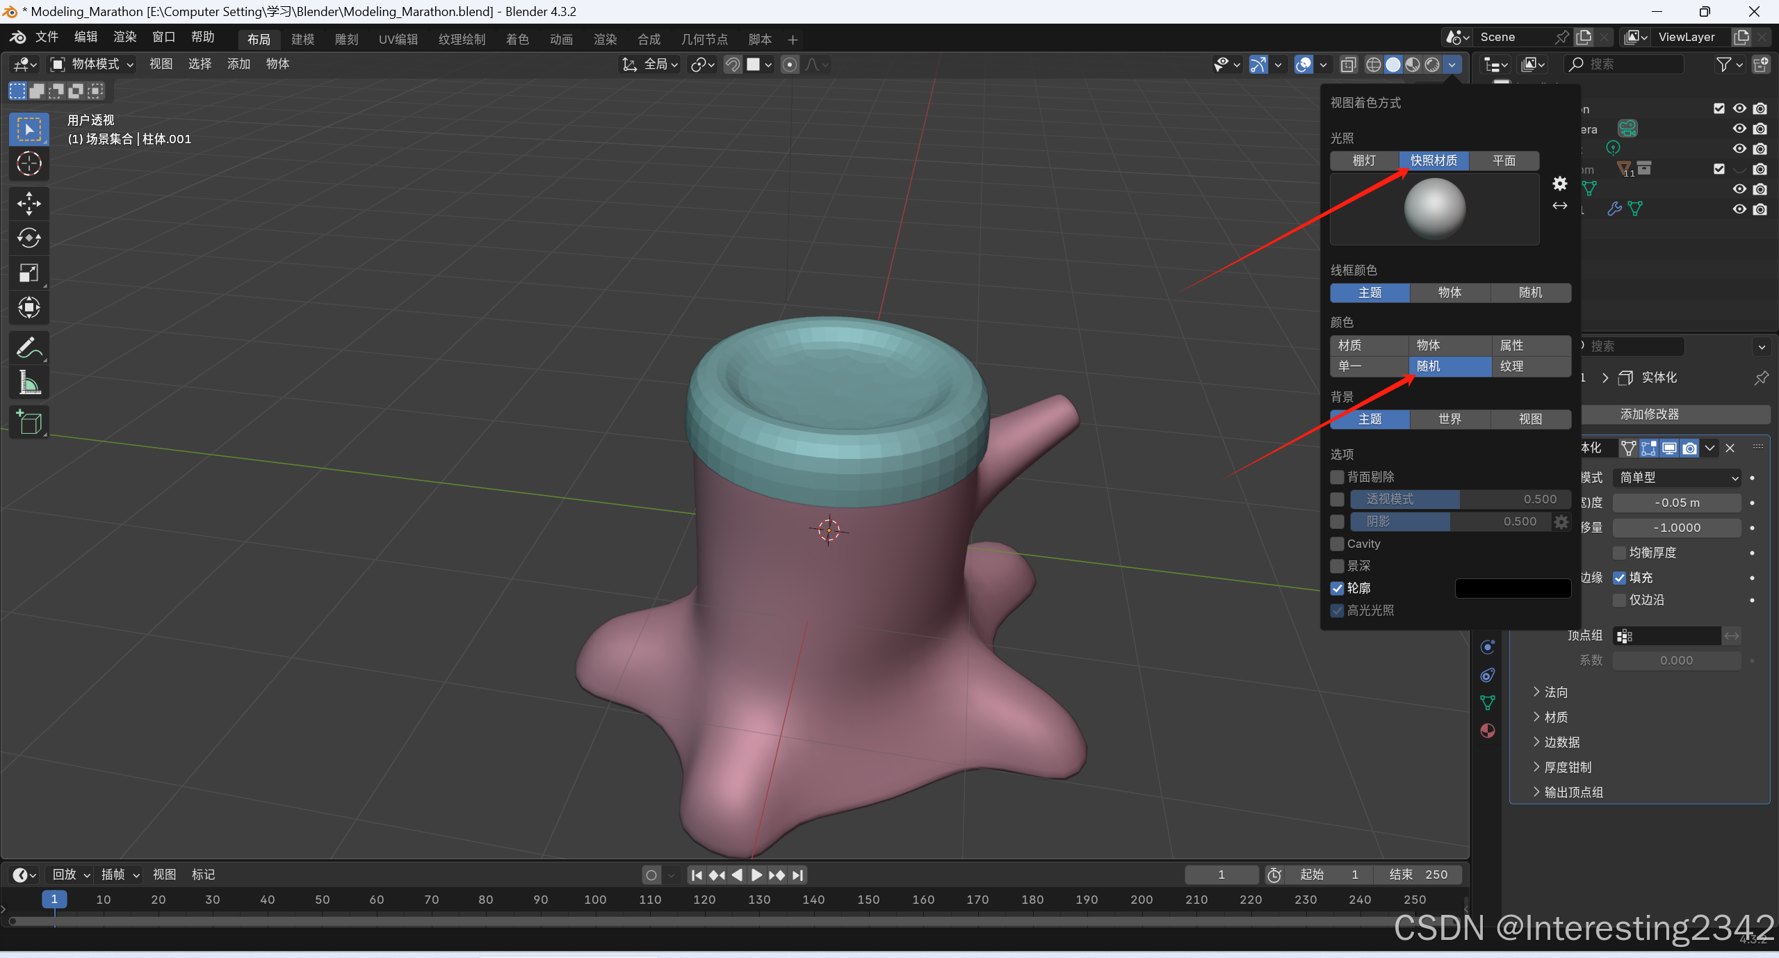The width and height of the screenshot is (1779, 958).
Task: Open MatCap preferences gear icon
Action: [1559, 184]
